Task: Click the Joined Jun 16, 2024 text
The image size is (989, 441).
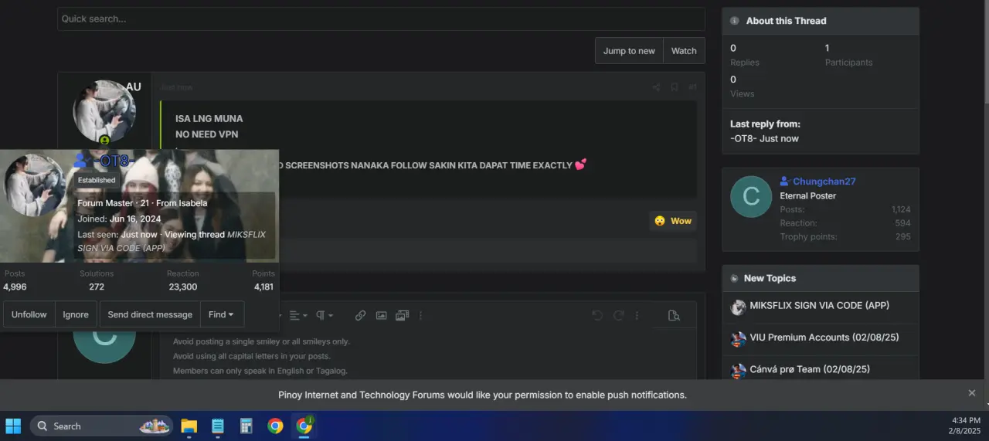Action: (119, 219)
